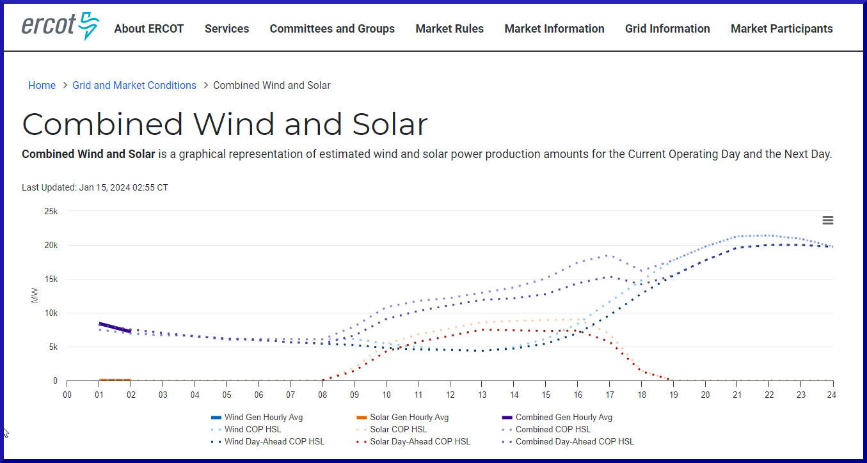Open the Market Rules menu
Image resolution: width=867 pixels, height=463 pixels.
(449, 29)
